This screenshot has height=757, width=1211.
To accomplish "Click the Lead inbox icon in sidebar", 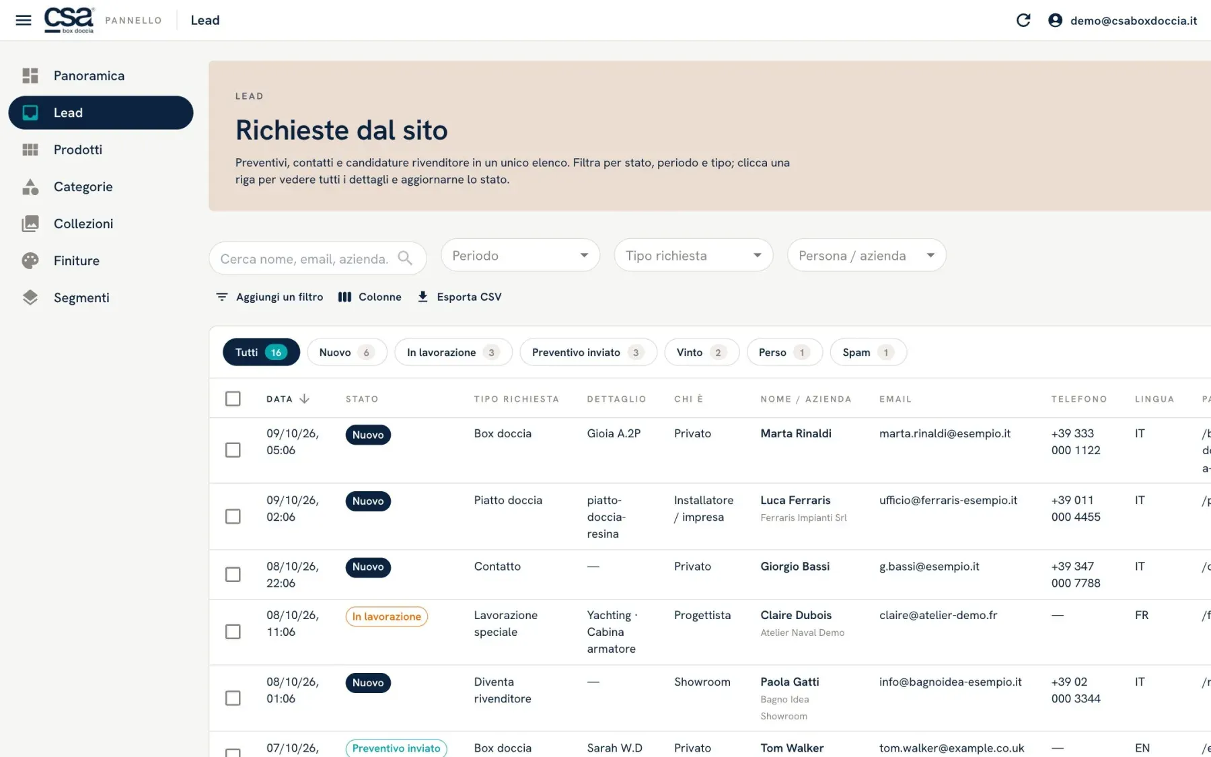I will [x=30, y=112].
